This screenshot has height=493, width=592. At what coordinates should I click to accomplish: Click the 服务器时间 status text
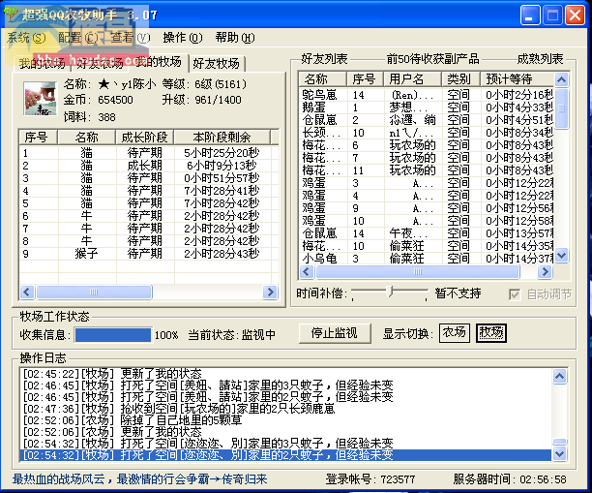click(510, 479)
